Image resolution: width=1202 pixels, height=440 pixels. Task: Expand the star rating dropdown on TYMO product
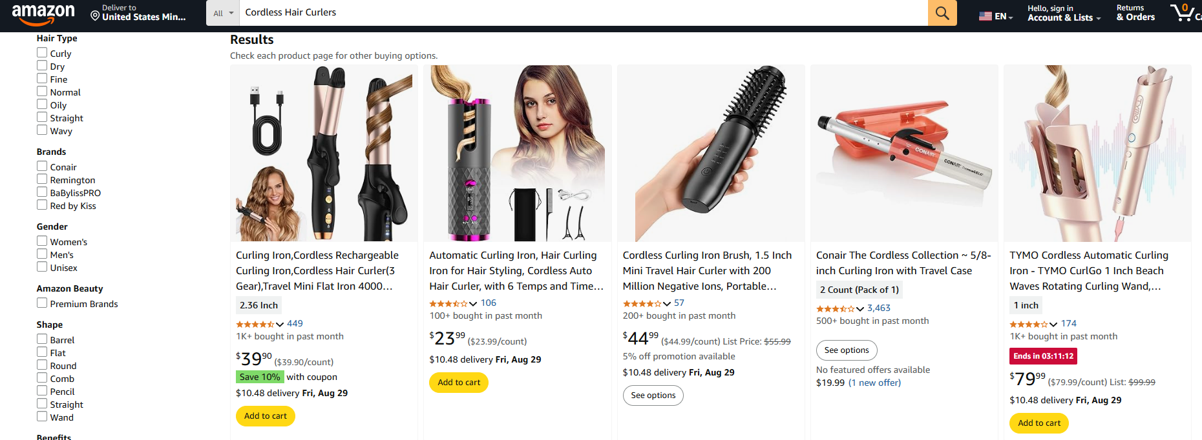(x=1053, y=324)
